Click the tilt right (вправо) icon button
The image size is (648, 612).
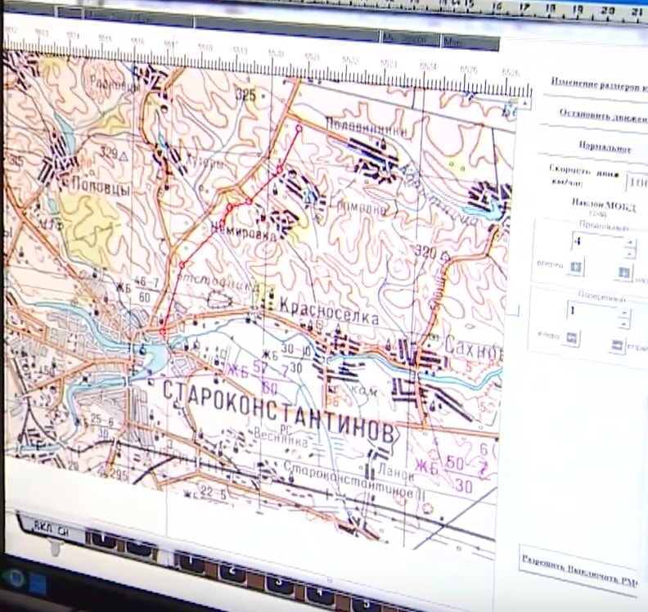(618, 345)
